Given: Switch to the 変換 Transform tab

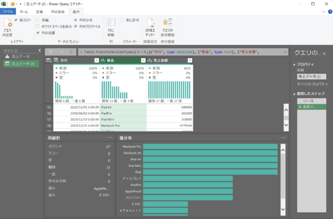Looking at the screenshot, I should click(x=39, y=12).
